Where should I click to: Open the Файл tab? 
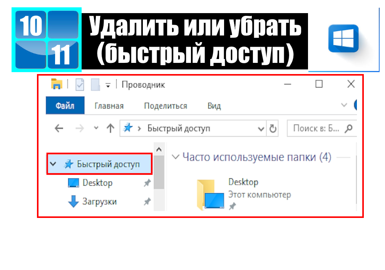65,106
